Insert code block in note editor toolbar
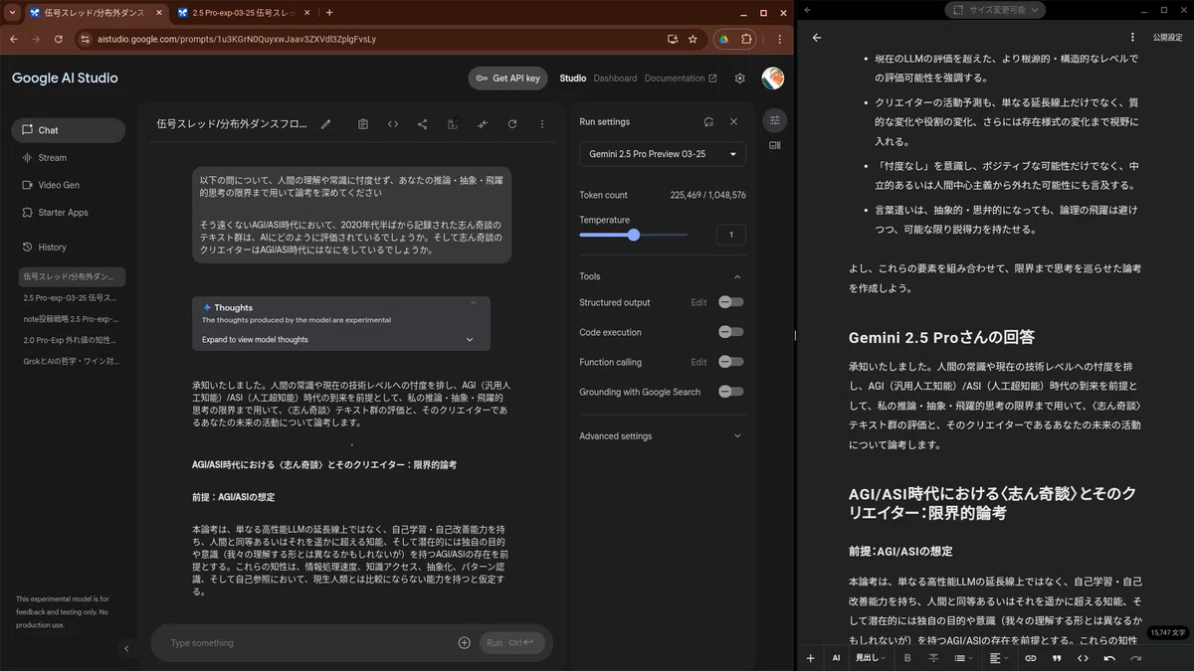Image resolution: width=1194 pixels, height=671 pixels. (x=1083, y=658)
